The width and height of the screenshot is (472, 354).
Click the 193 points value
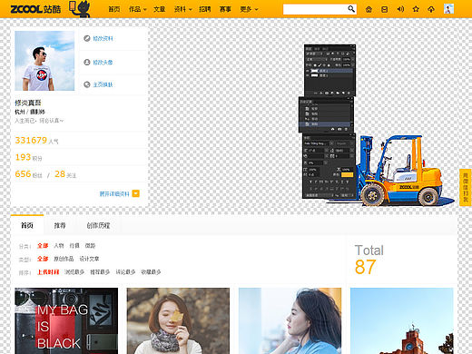click(23, 157)
